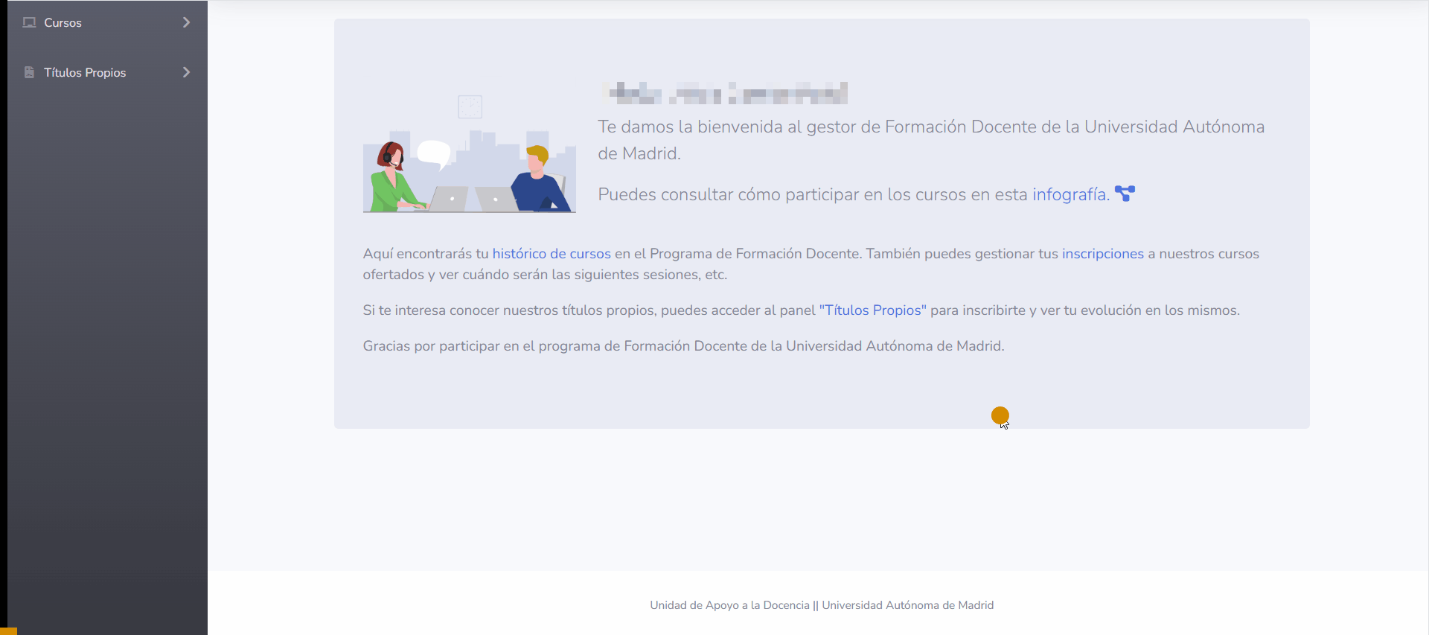
Task: Follow the infografía link
Action: pyautogui.click(x=1070, y=194)
